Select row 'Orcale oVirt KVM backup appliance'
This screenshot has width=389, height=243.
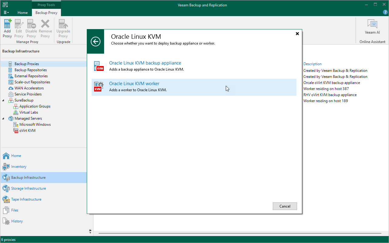tap(332, 83)
